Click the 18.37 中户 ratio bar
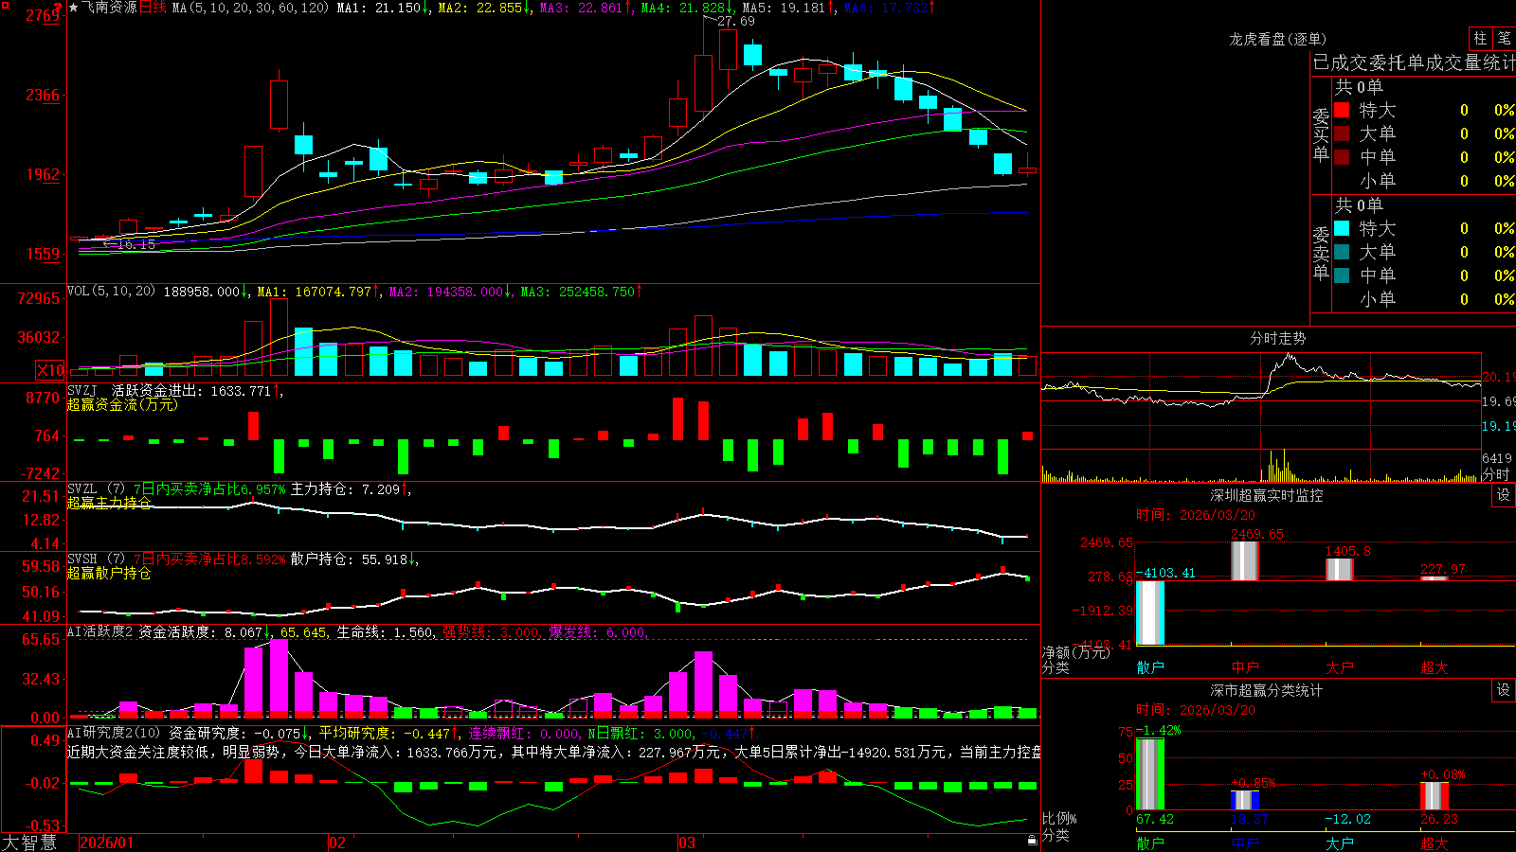Image resolution: width=1516 pixels, height=852 pixels. 1245,800
